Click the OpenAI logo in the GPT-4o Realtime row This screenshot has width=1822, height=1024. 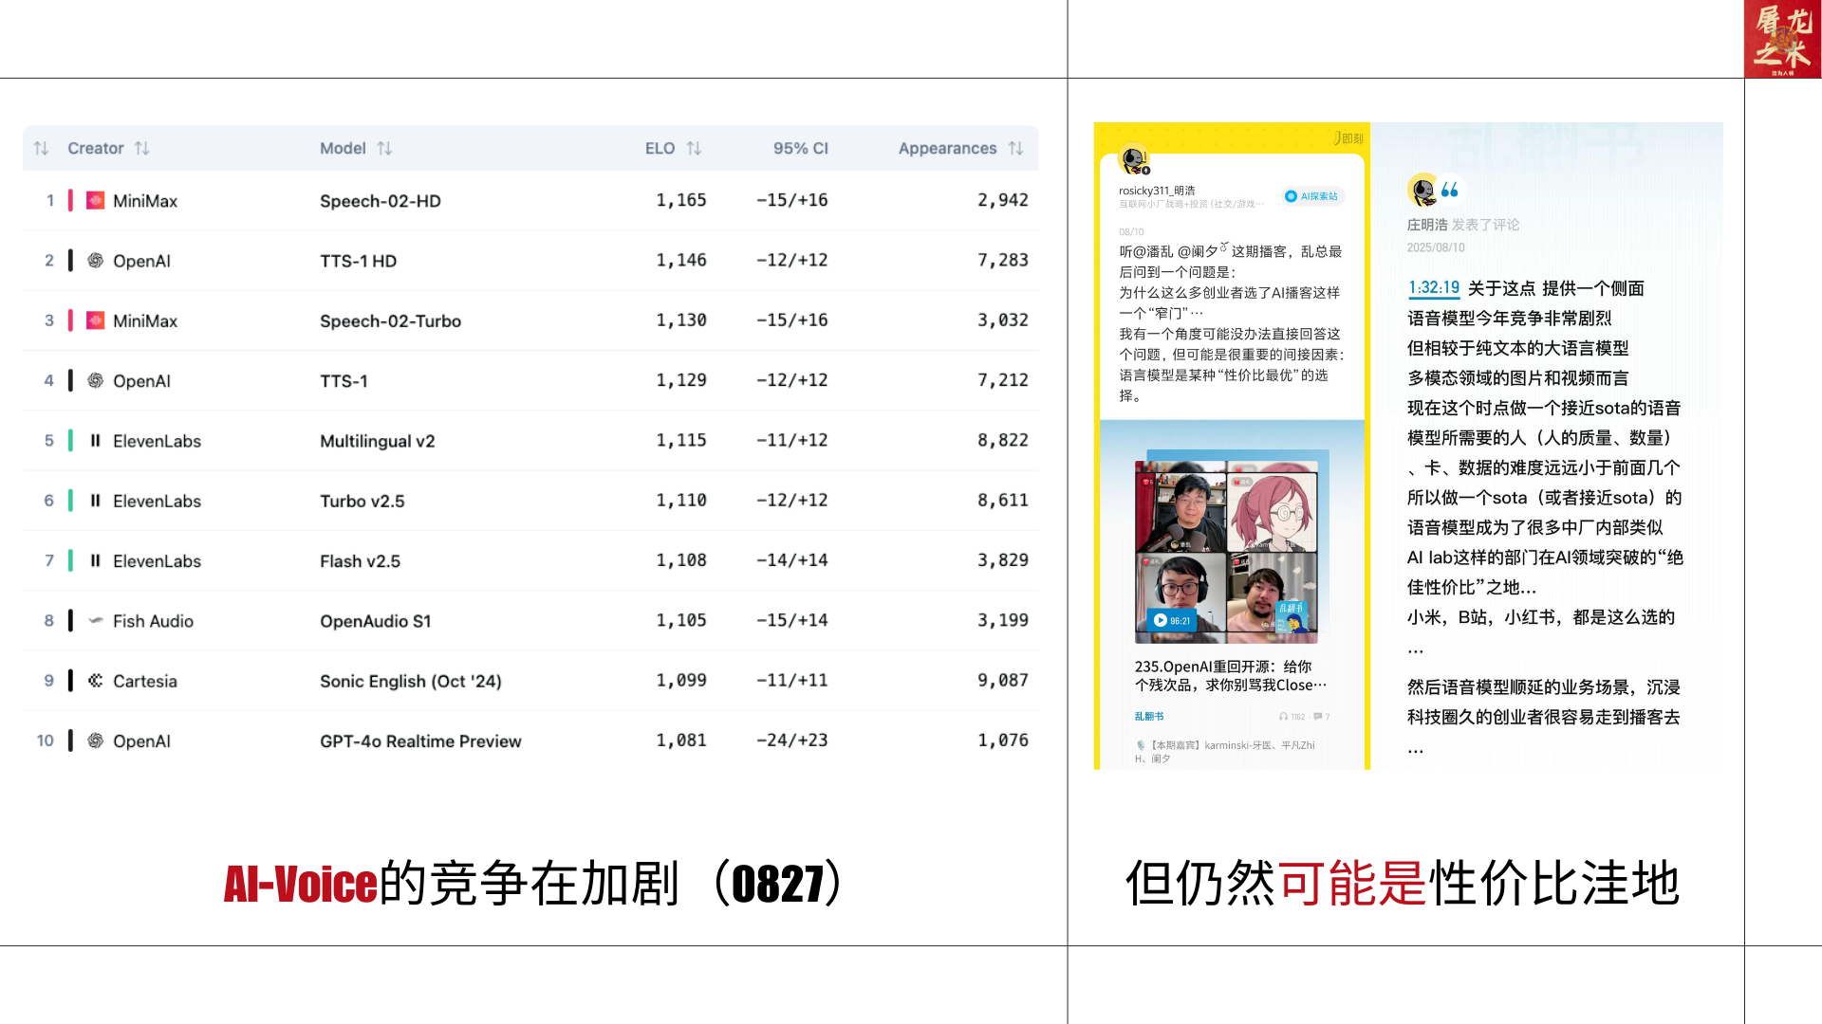pyautogui.click(x=96, y=741)
